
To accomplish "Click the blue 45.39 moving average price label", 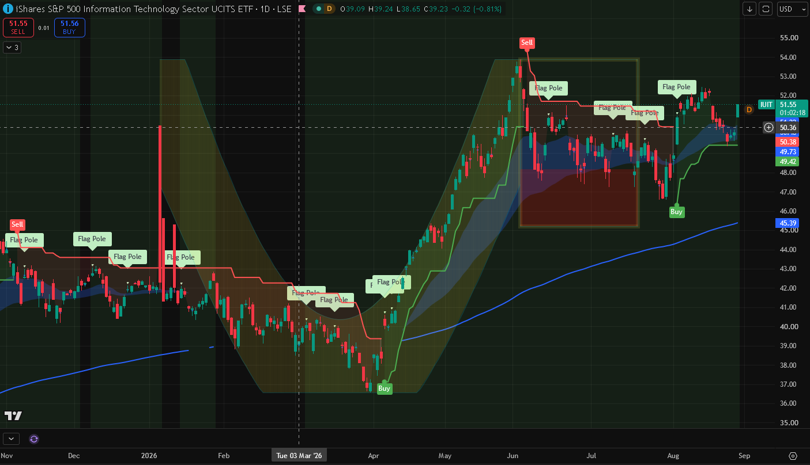I will tap(789, 223).
